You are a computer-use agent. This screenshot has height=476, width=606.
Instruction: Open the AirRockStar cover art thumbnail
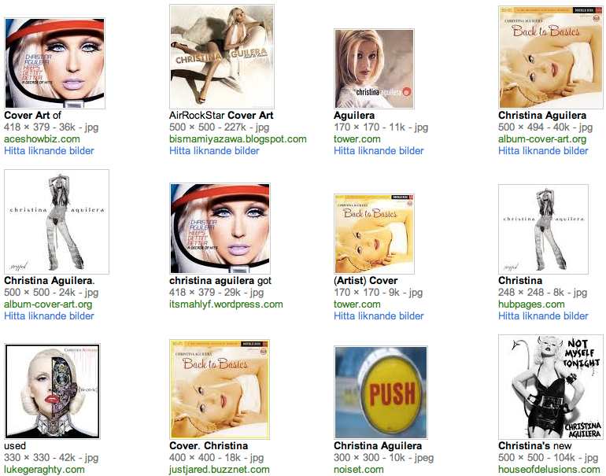[x=222, y=57]
